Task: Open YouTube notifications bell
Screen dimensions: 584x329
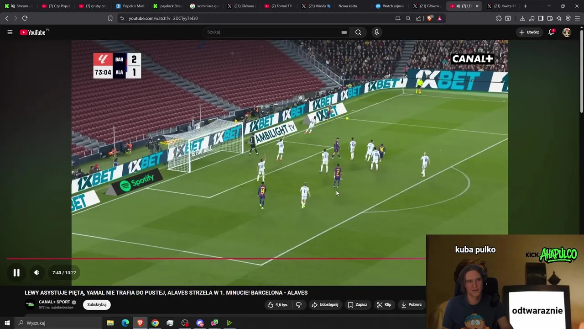Action: tap(551, 32)
